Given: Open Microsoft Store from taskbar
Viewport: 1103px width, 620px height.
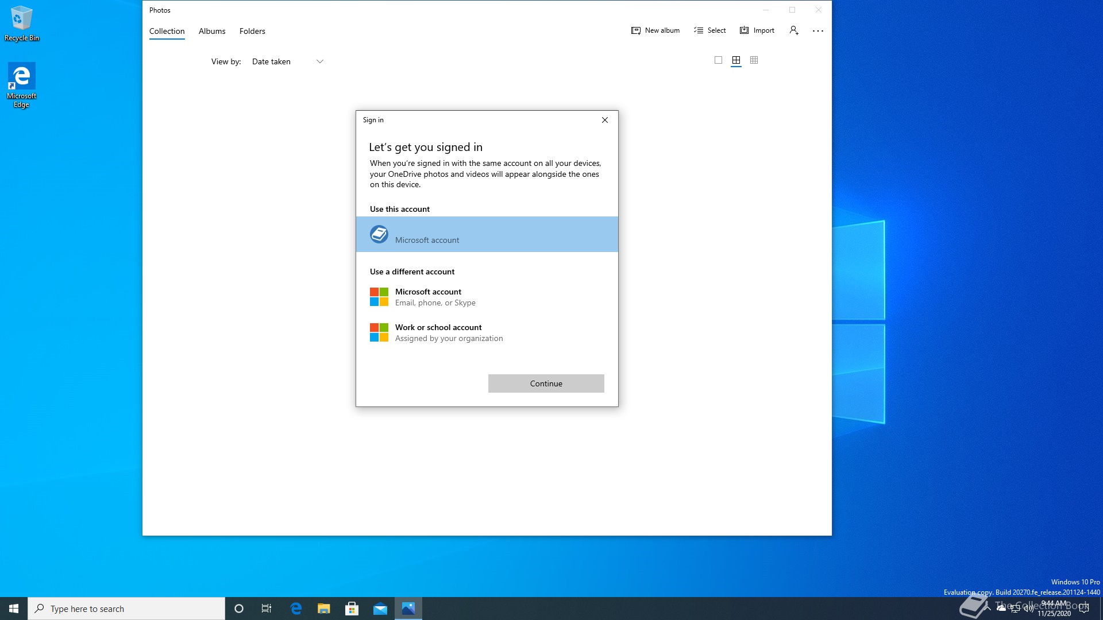Looking at the screenshot, I should tap(352, 609).
